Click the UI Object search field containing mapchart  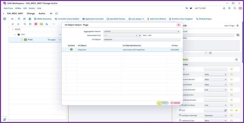142,39
